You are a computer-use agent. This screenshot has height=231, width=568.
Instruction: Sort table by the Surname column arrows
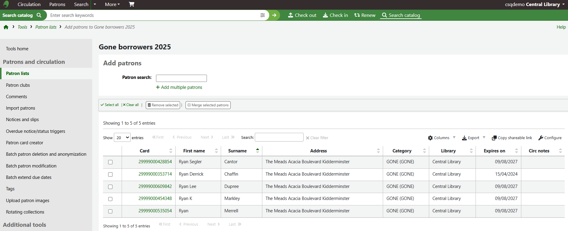pyautogui.click(x=257, y=151)
